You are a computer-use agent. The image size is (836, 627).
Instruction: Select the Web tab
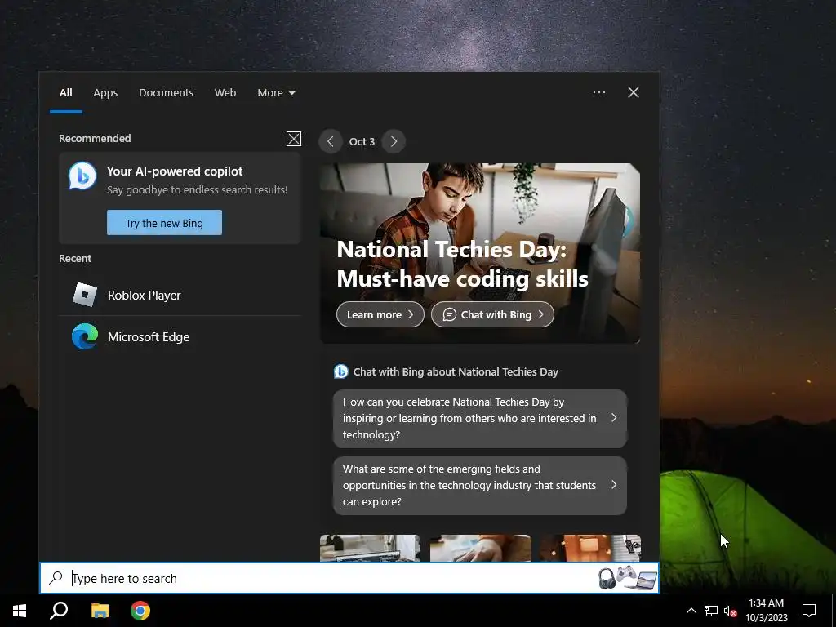[225, 93]
